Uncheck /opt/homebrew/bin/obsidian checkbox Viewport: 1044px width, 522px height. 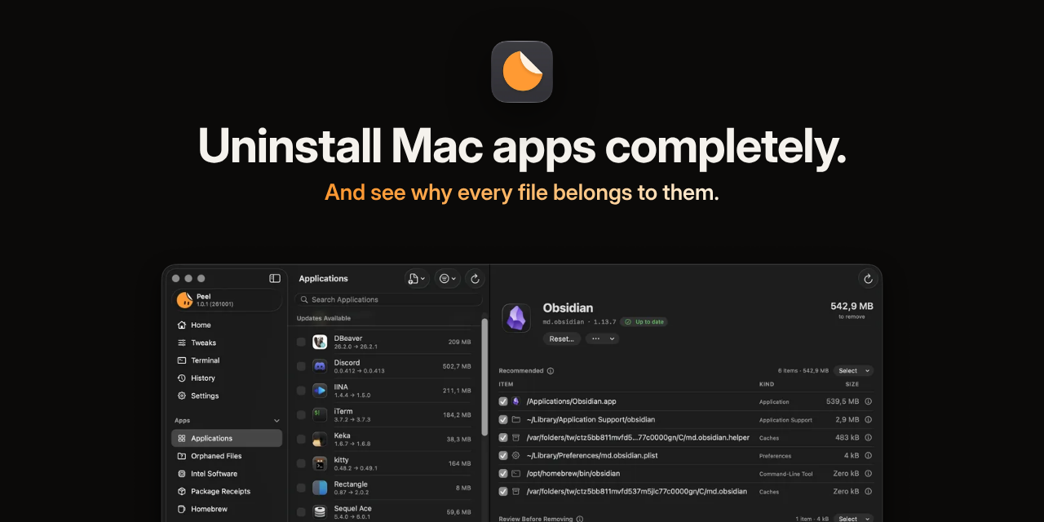(x=503, y=473)
